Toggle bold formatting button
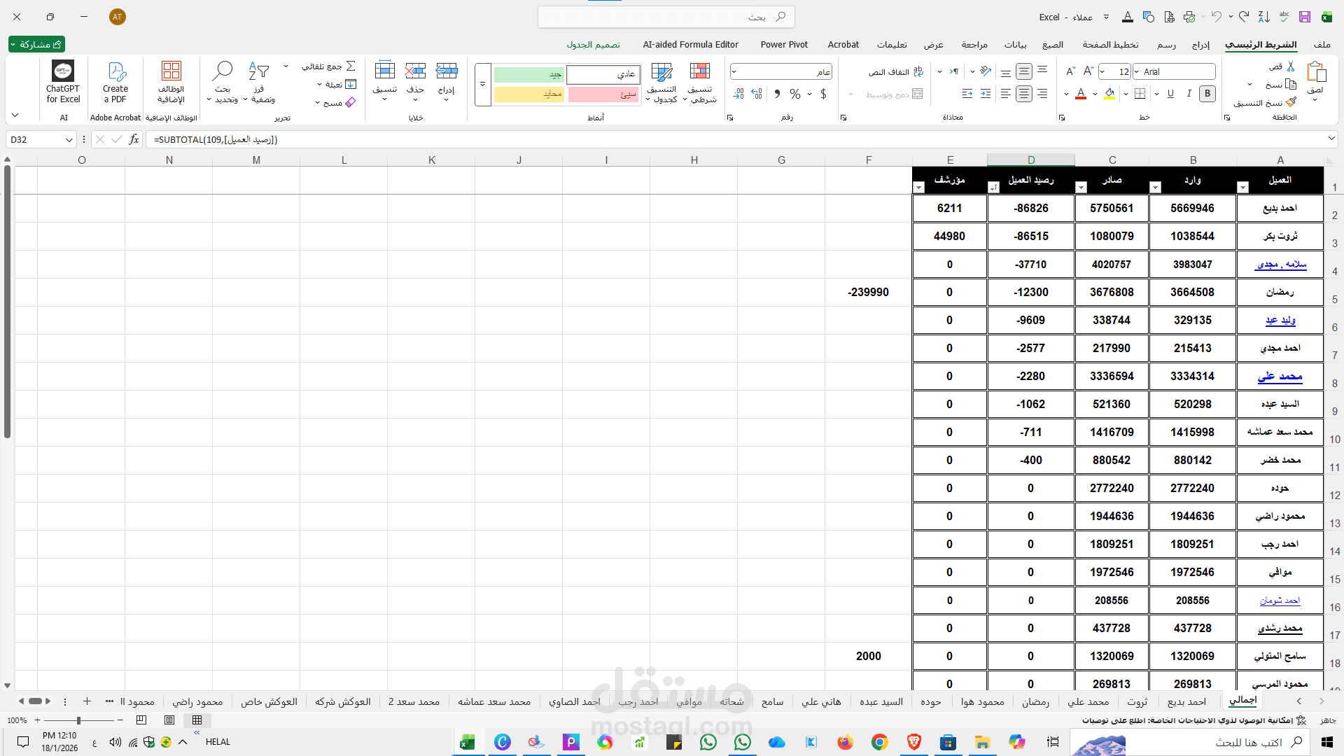The width and height of the screenshot is (1344, 756). click(x=1207, y=94)
